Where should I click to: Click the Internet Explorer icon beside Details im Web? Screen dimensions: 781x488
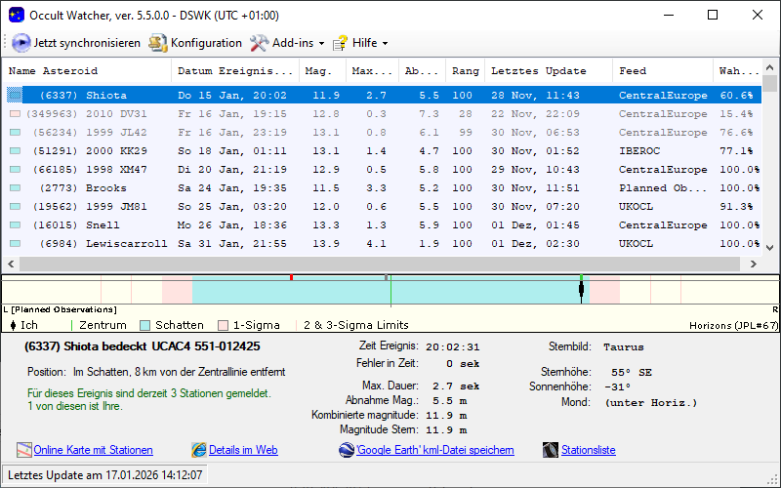[199, 450]
